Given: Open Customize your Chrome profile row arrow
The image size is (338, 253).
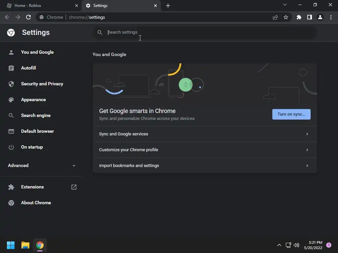Looking at the screenshot, I should coord(307,150).
